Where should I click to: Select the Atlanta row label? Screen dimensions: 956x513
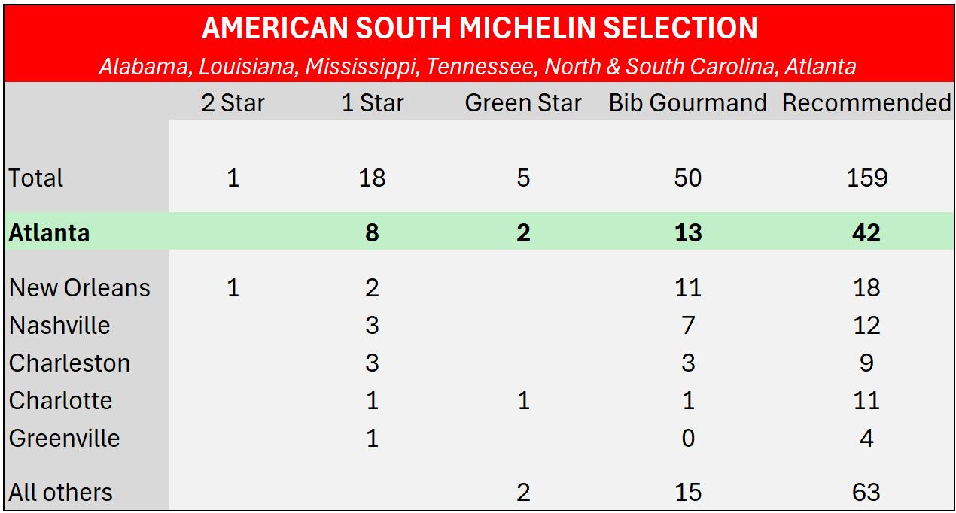49,233
